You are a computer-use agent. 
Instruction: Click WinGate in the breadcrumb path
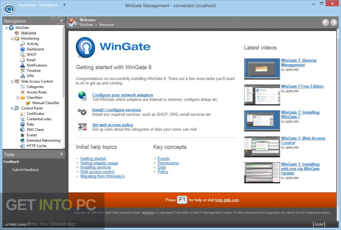(x=86, y=25)
